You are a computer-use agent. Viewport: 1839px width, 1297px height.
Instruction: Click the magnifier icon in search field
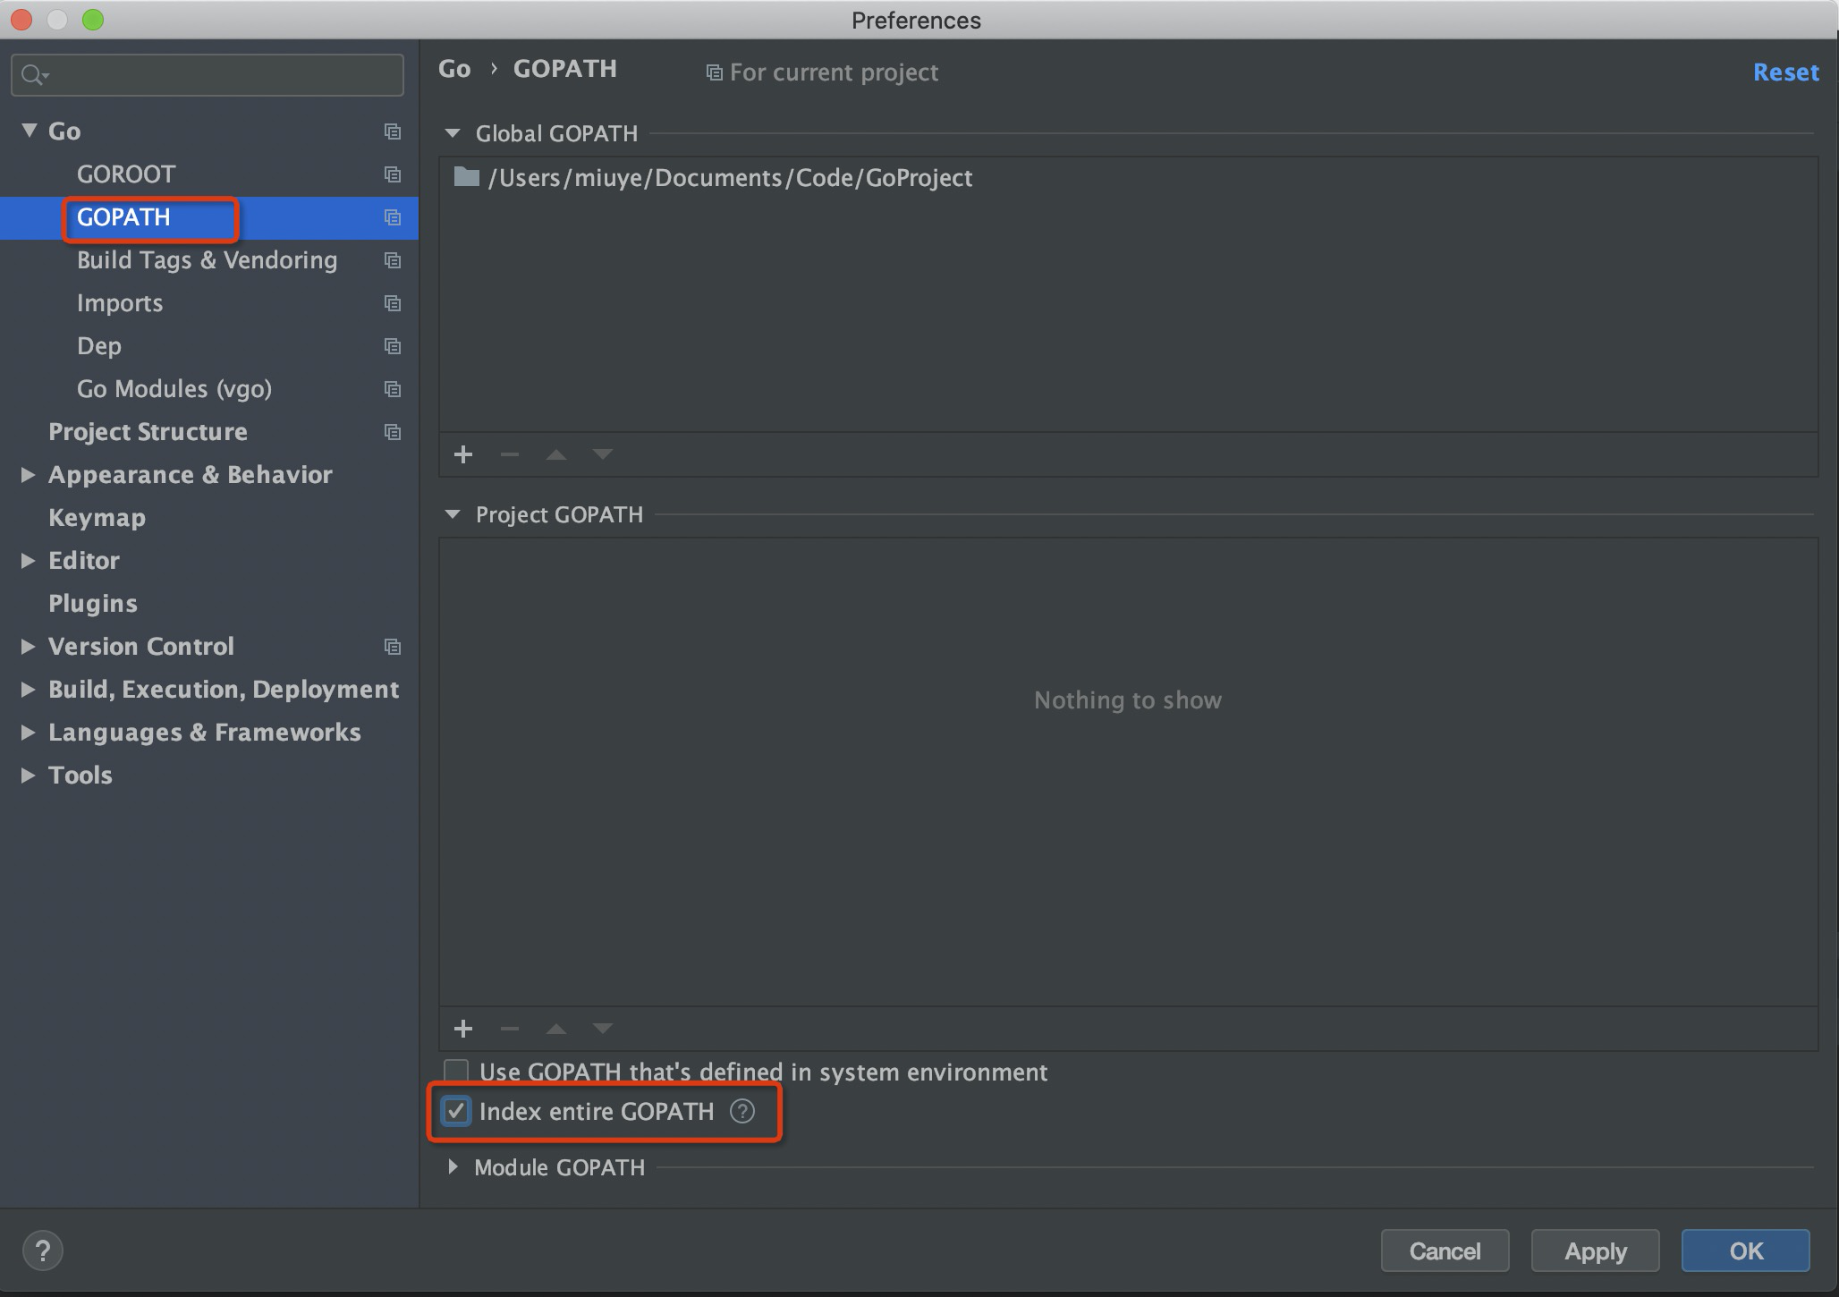(33, 75)
